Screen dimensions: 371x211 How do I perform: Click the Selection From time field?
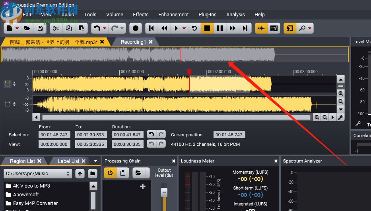coord(54,135)
